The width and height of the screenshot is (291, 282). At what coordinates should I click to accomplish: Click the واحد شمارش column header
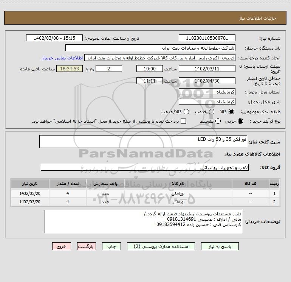105,184
